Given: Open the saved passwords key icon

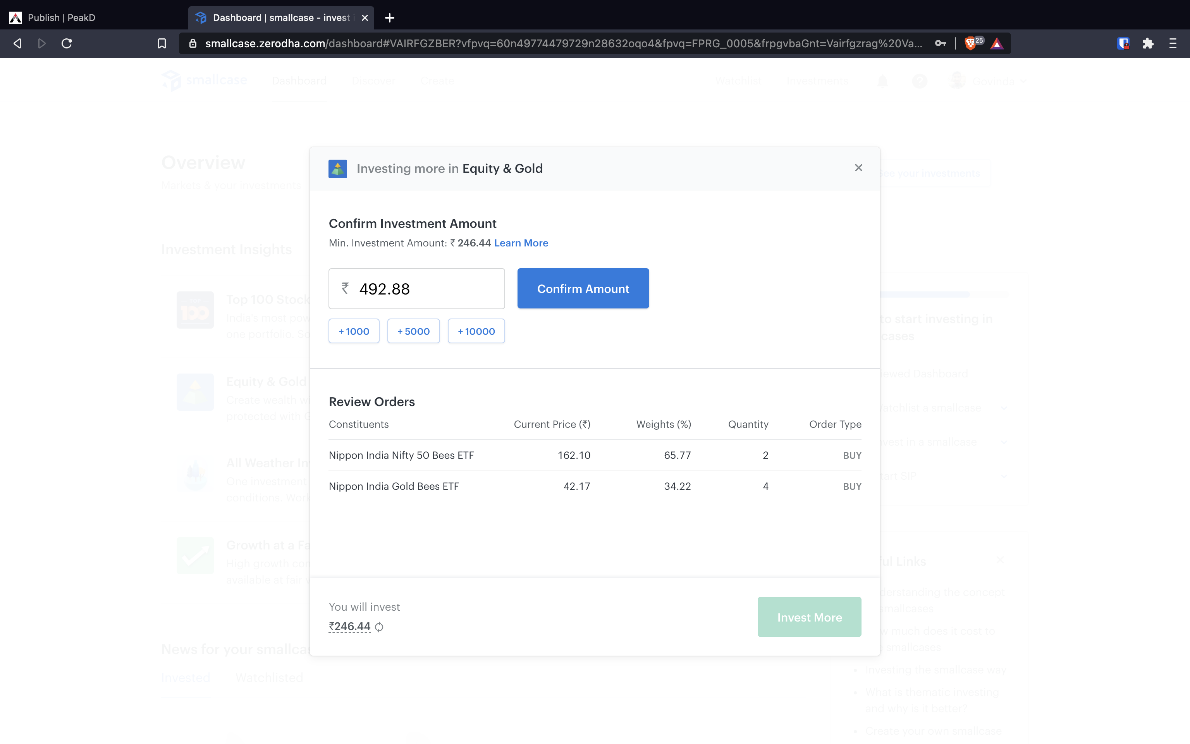Looking at the screenshot, I should 940,43.
